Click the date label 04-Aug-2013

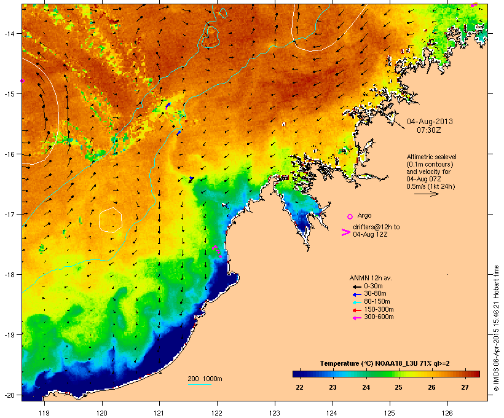pos(430,122)
